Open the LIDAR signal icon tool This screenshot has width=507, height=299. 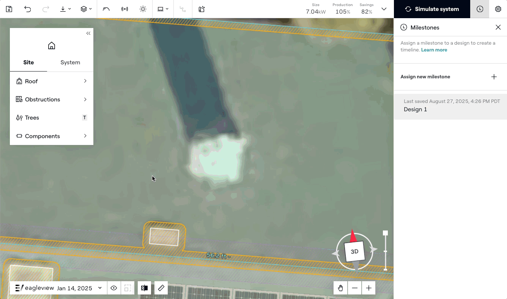tap(124, 9)
